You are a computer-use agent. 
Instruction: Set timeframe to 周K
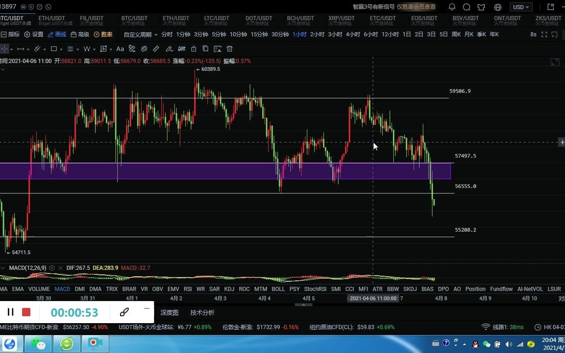tap(456, 34)
